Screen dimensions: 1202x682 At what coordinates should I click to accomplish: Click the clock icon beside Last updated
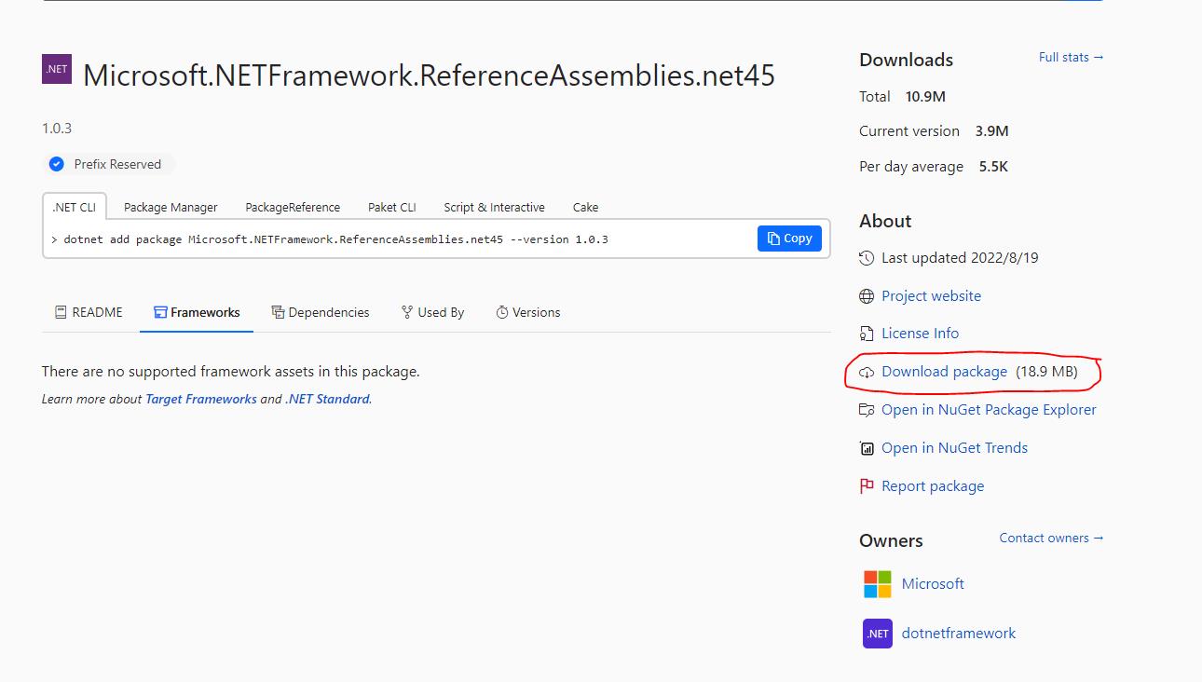coord(866,257)
